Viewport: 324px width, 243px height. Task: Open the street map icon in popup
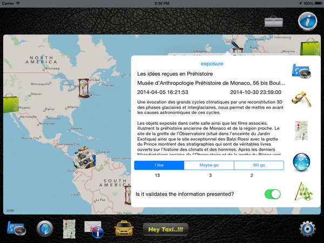point(301,131)
